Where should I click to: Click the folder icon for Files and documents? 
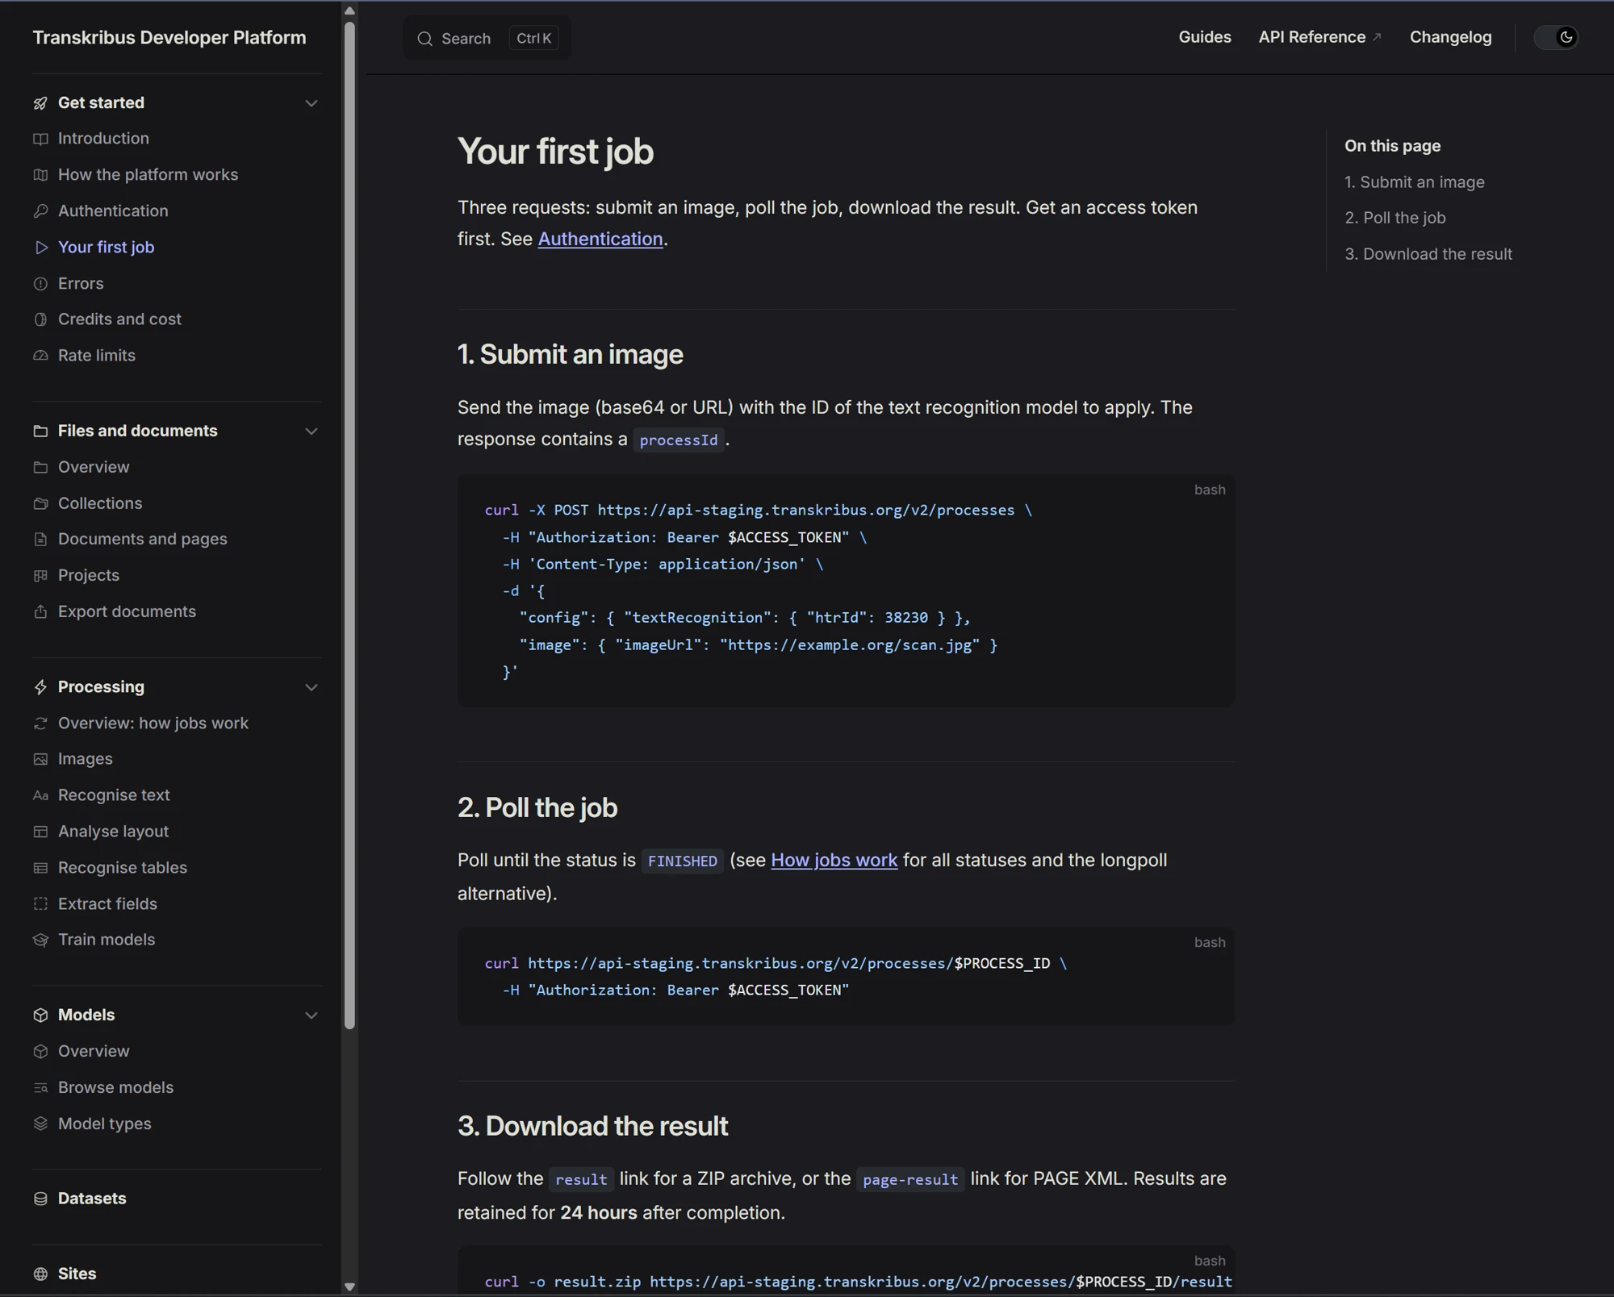pyautogui.click(x=40, y=432)
